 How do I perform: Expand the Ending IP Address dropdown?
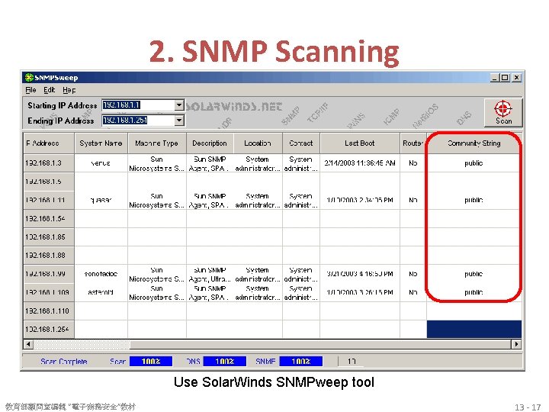pos(179,121)
